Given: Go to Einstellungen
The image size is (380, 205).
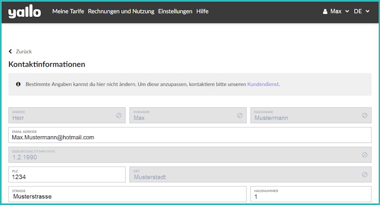Looking at the screenshot, I should [x=175, y=11].
